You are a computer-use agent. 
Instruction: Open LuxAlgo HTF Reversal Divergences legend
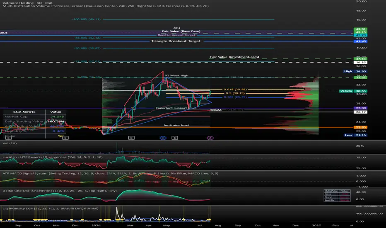(53, 157)
